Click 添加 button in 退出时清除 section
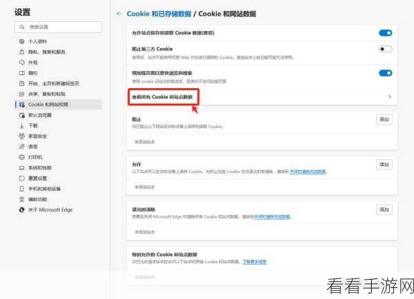The image size is (414, 299). pyautogui.click(x=384, y=209)
